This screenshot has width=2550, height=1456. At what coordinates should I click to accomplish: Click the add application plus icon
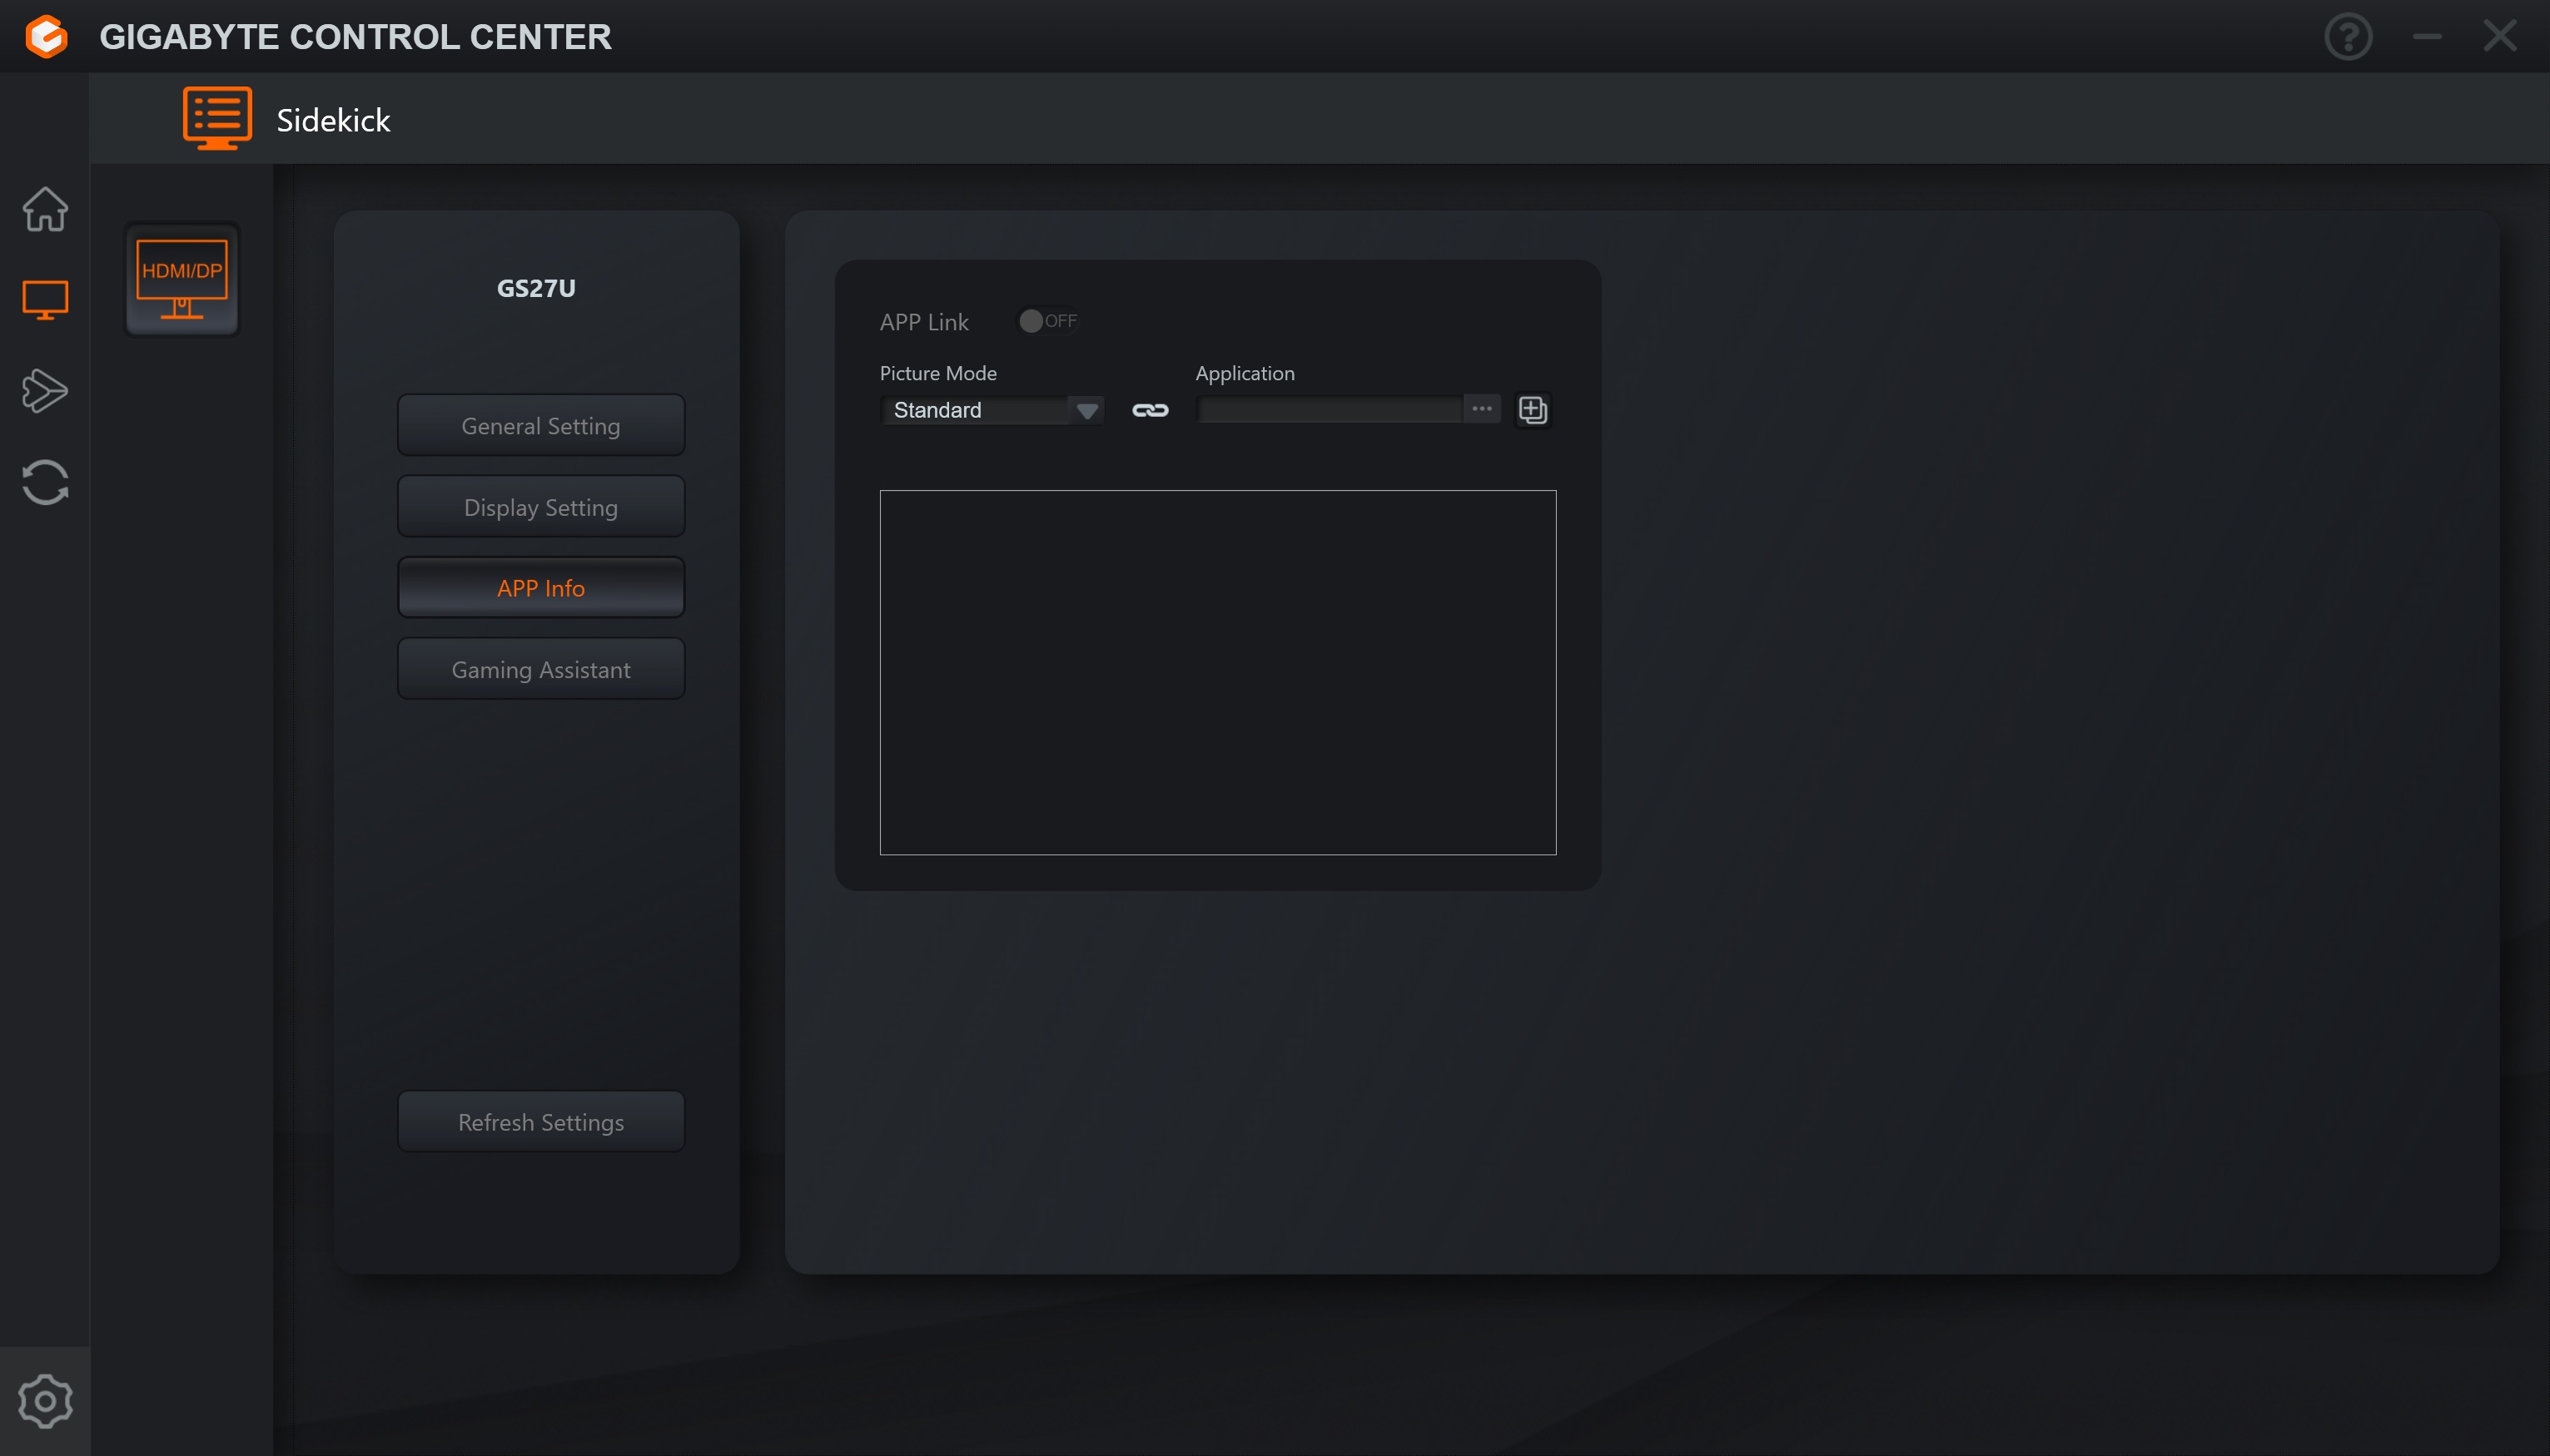pyautogui.click(x=1533, y=410)
